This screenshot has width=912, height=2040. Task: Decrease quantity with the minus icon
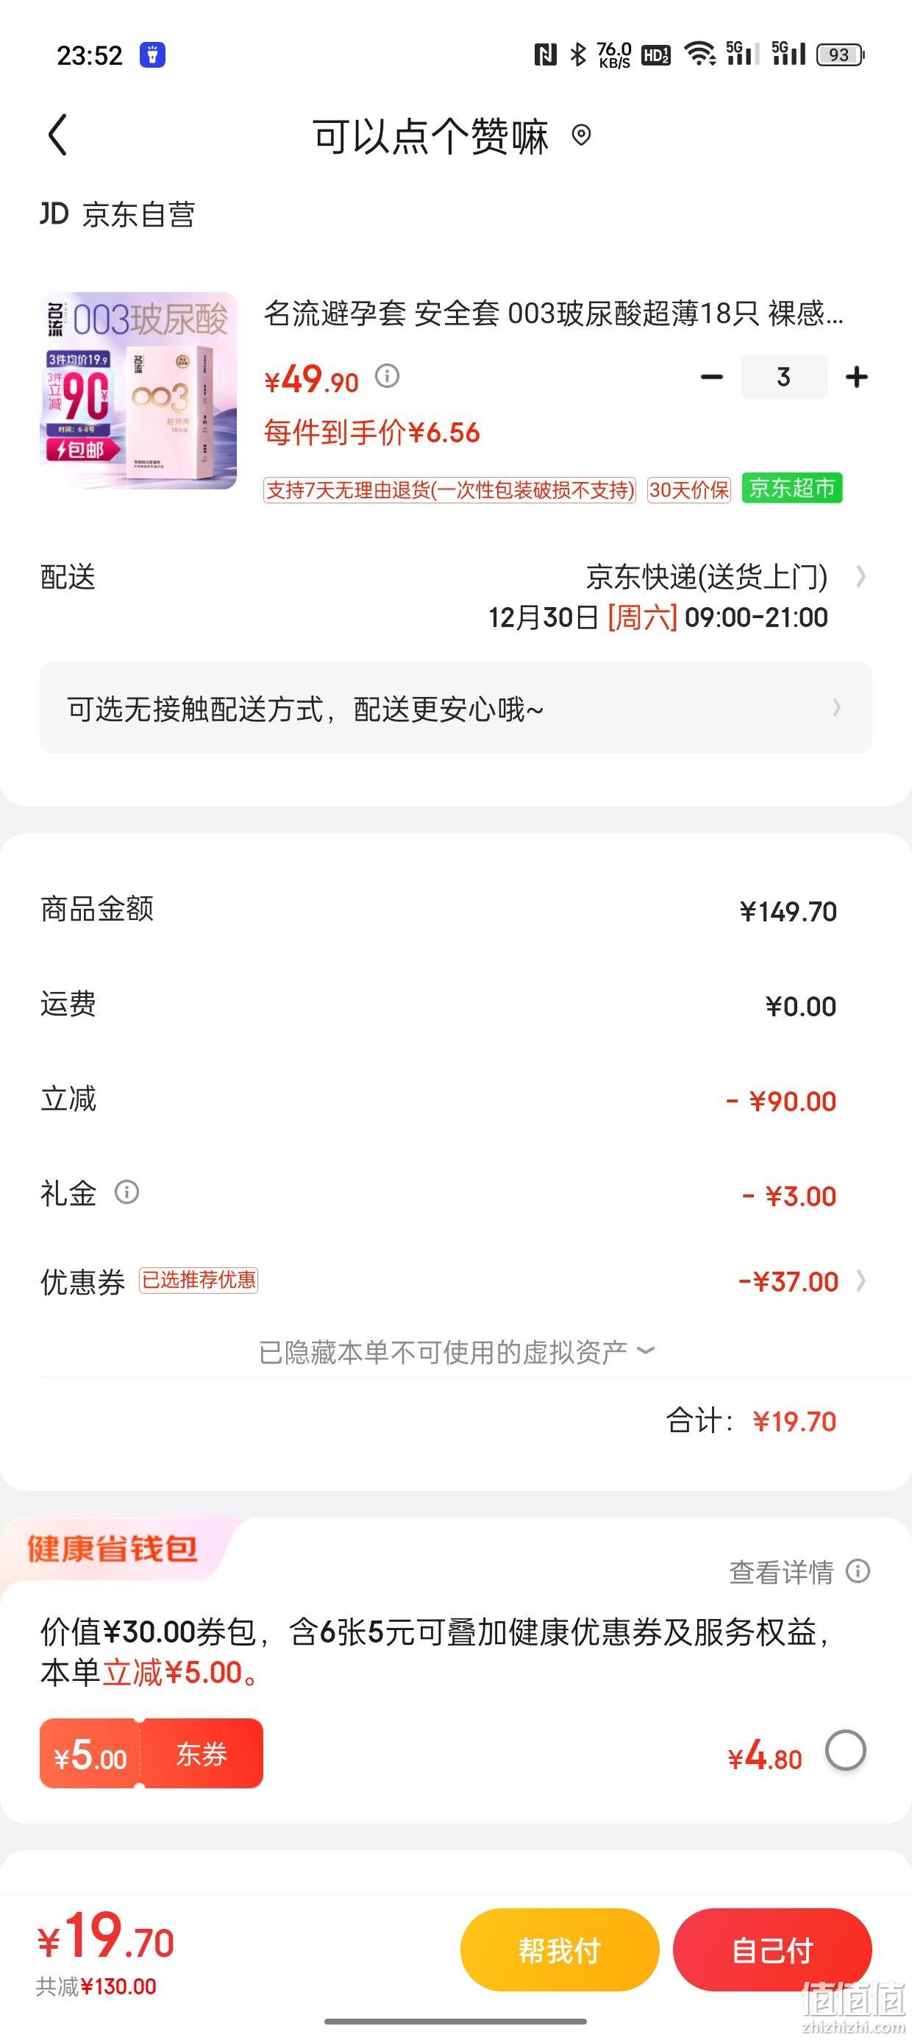[x=712, y=377]
